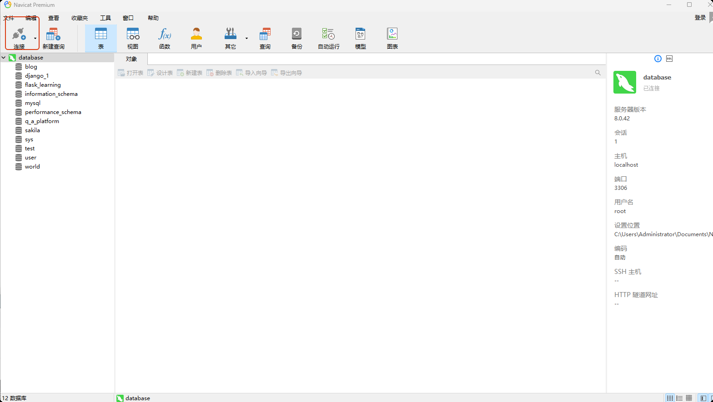Open the 窗口 menu
The height and width of the screenshot is (402, 713).
[128, 18]
